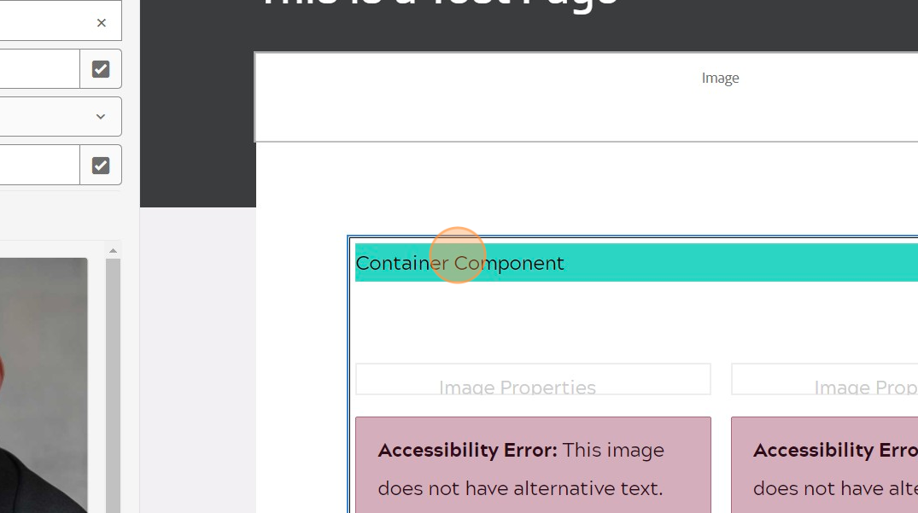
Task: Open the left Image Properties placeholder
Action: tap(533, 379)
